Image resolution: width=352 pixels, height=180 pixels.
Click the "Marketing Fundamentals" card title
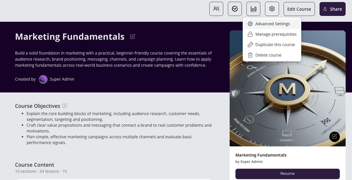point(261,155)
